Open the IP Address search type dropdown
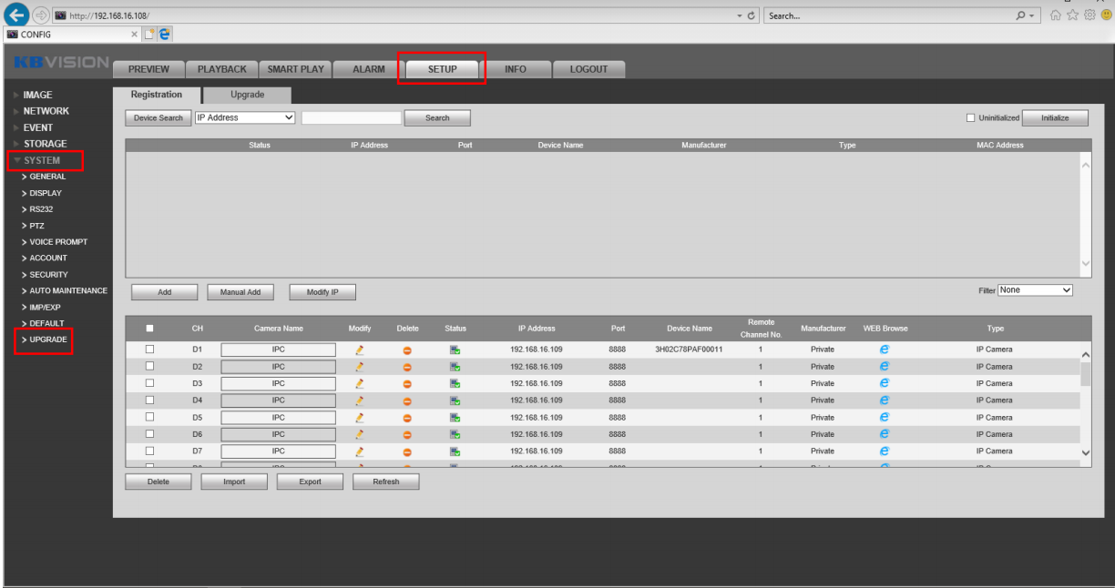This screenshot has width=1115, height=588. click(245, 117)
